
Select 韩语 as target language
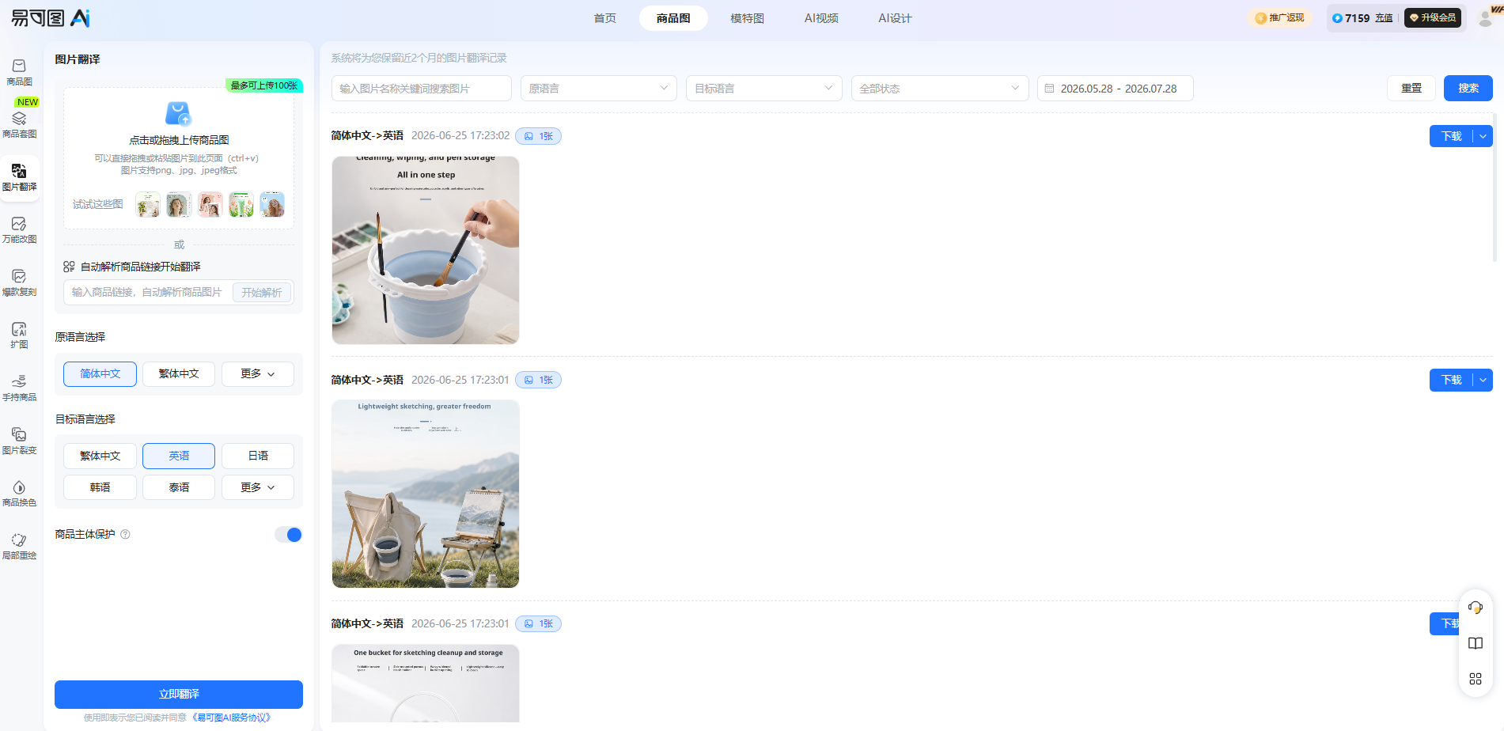100,487
